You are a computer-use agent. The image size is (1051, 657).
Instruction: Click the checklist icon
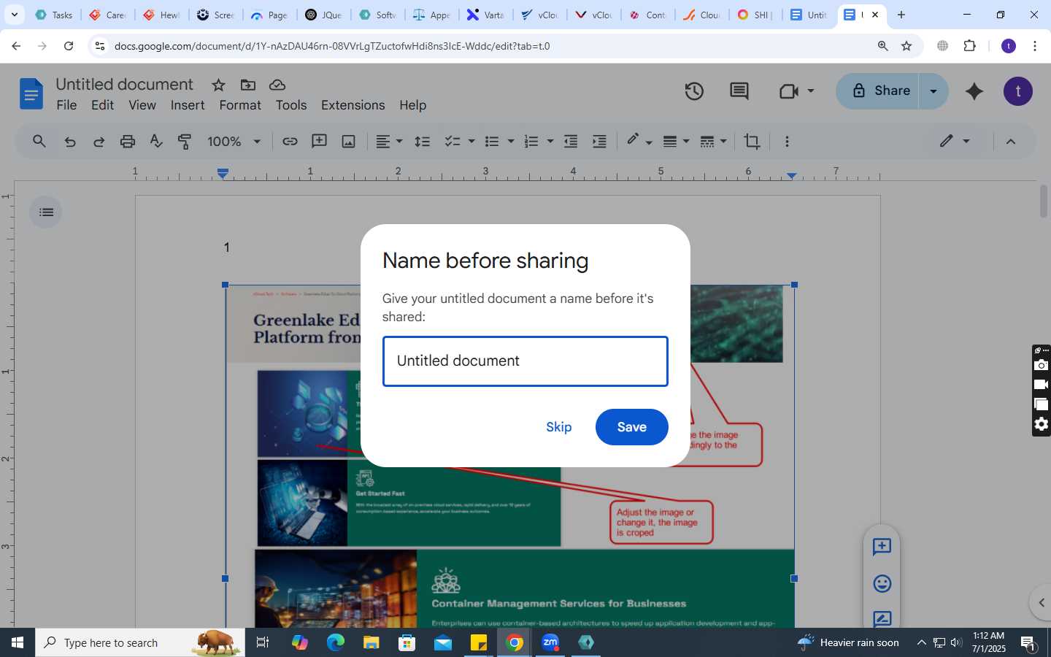[x=453, y=142]
